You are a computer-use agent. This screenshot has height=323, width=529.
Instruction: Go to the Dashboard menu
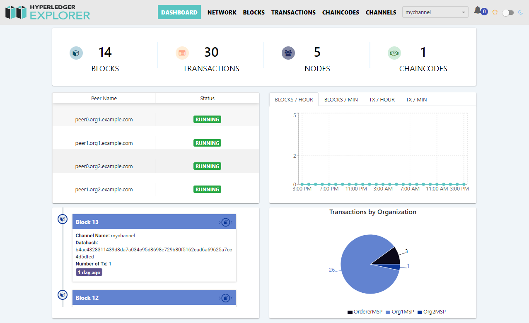(179, 12)
